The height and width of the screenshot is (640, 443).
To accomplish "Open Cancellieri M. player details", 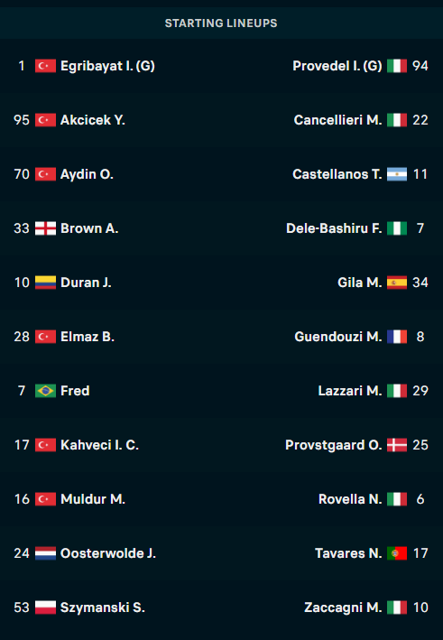I will 338,120.
